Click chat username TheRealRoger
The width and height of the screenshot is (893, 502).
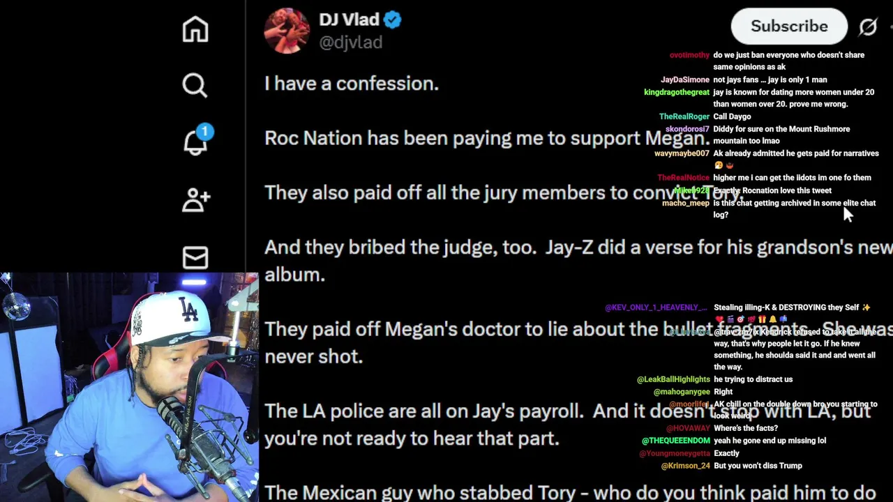point(684,116)
